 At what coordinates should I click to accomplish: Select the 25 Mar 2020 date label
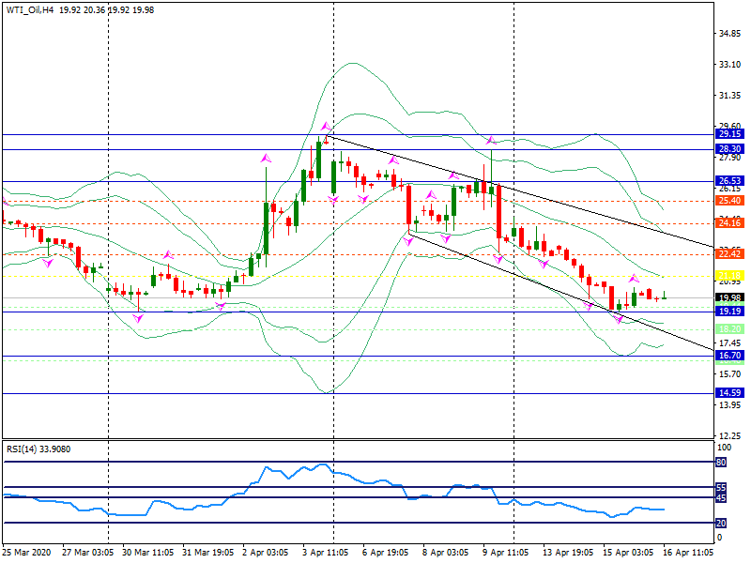pyautogui.click(x=25, y=554)
